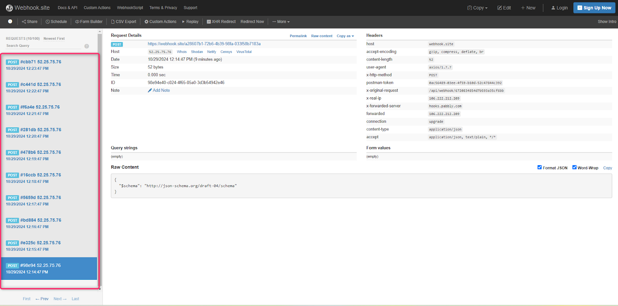Click the Prev pagination link
The height and width of the screenshot is (306, 618).
42,299
